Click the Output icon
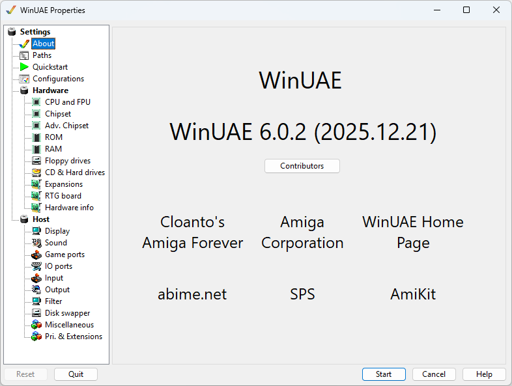The image size is (512, 386). pos(36,290)
